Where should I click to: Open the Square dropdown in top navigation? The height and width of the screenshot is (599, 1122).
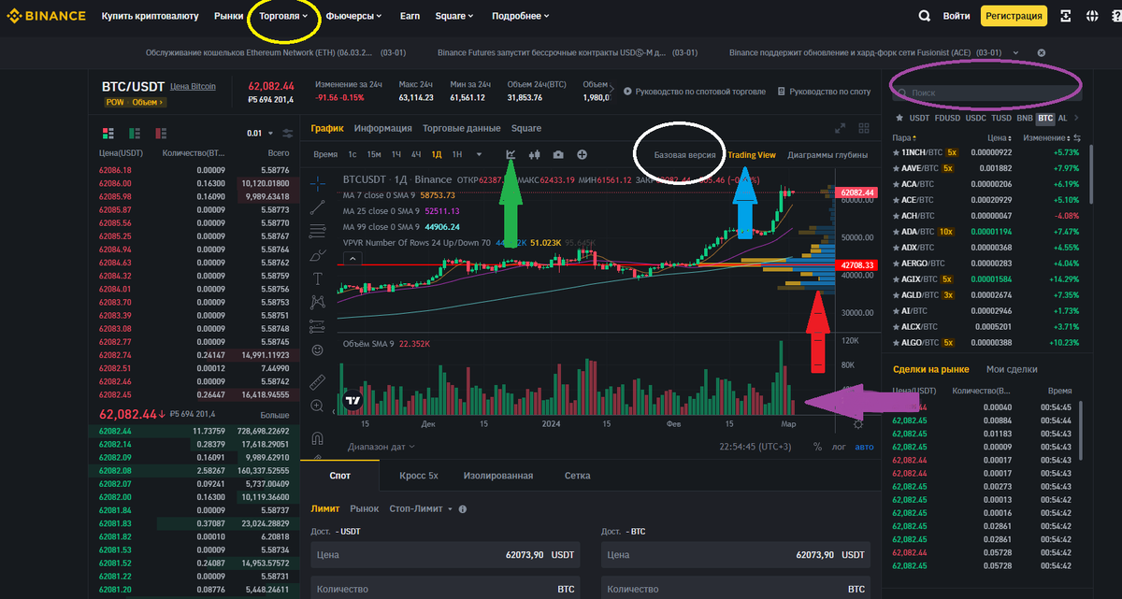454,16
